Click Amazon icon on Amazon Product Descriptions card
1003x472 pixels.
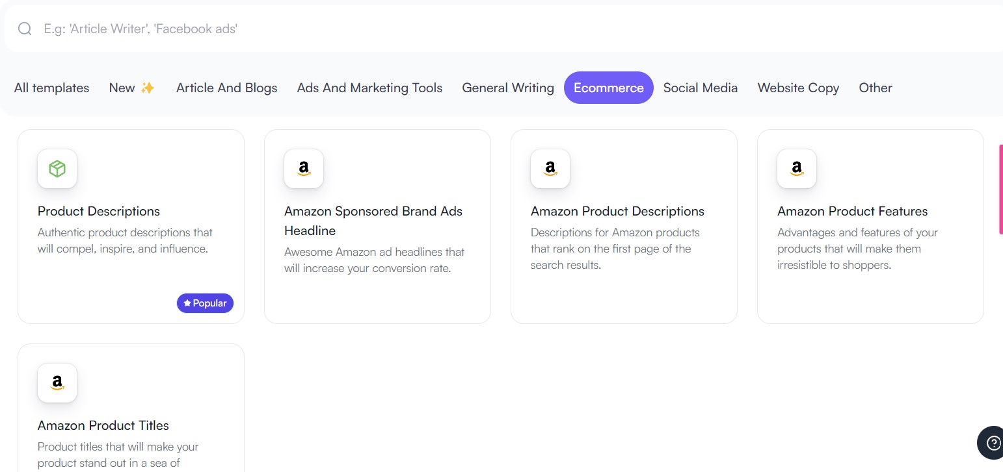click(550, 169)
